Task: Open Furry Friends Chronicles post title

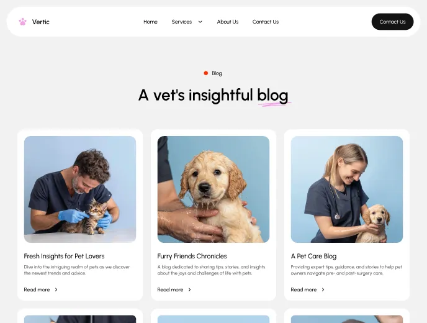Action: coord(192,256)
